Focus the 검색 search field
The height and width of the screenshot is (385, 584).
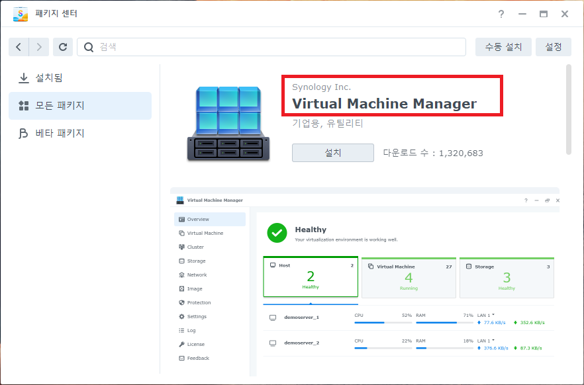pos(271,47)
